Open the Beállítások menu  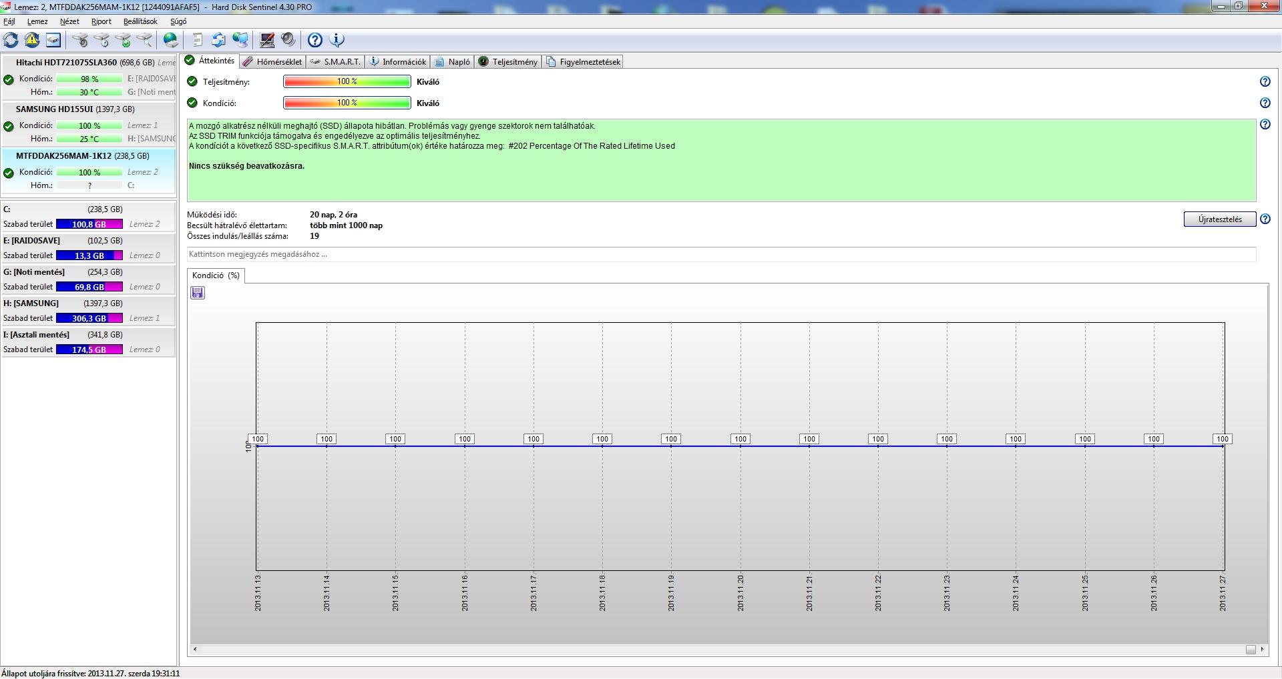coord(140,21)
